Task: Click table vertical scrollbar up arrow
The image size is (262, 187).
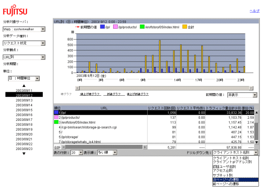Action: [x=257, y=112]
